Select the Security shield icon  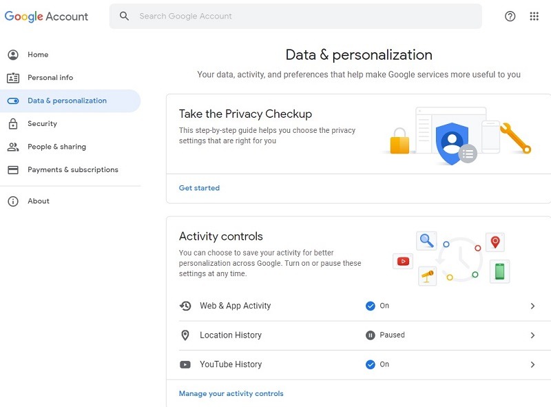pyautogui.click(x=15, y=123)
